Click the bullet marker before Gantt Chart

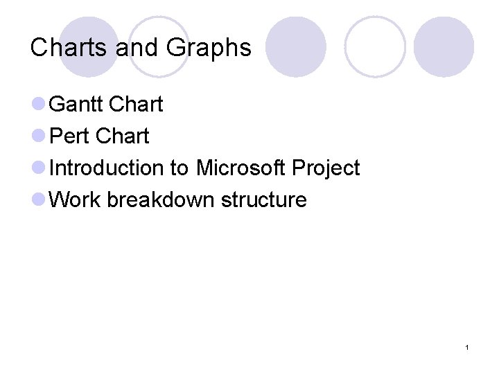pos(39,105)
